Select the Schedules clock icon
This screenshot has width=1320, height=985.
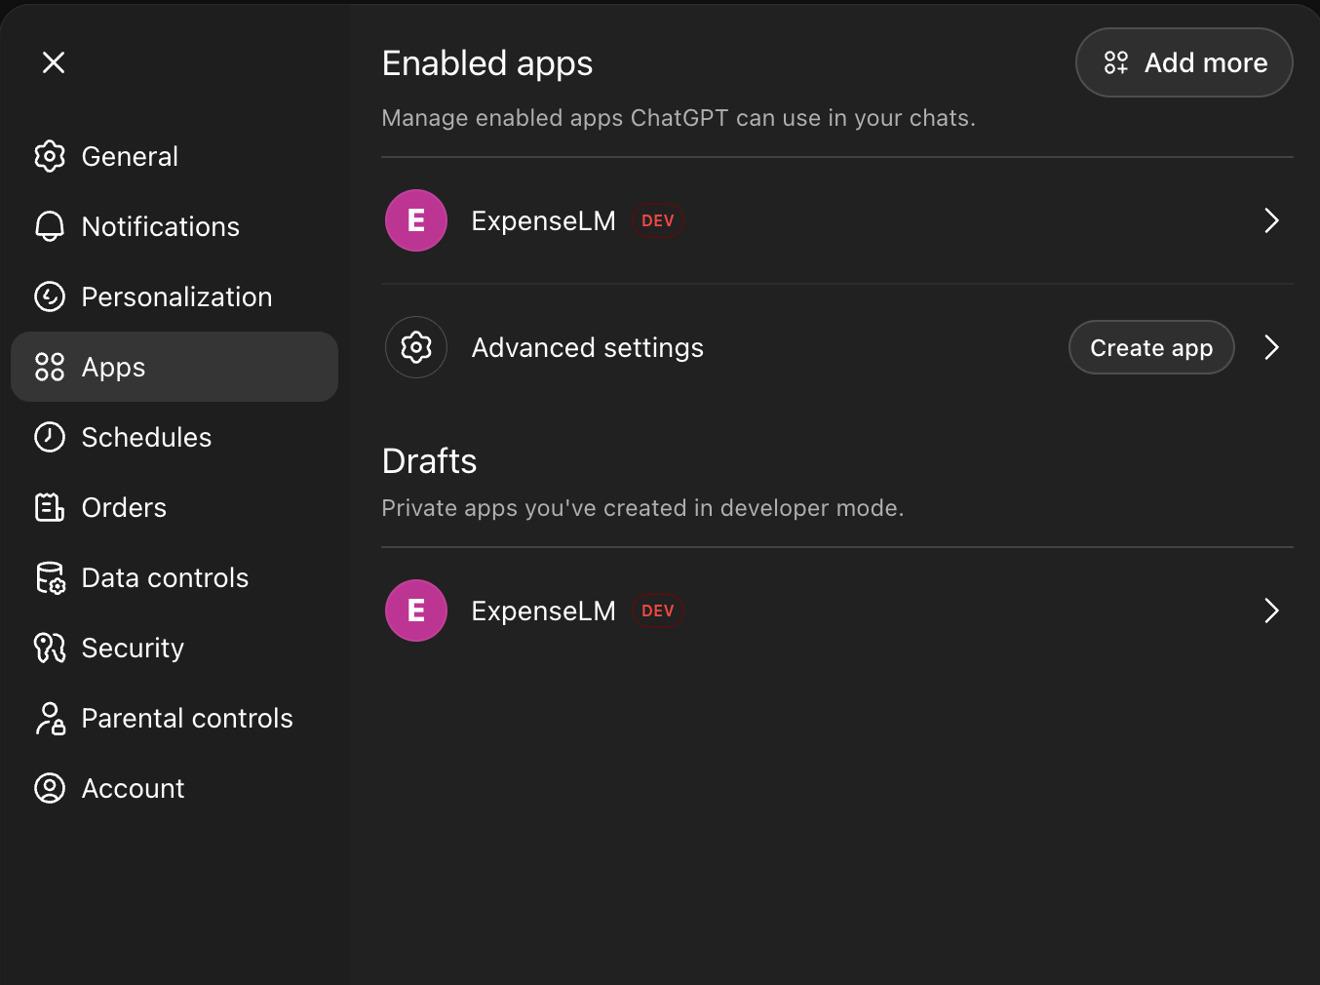tap(50, 437)
